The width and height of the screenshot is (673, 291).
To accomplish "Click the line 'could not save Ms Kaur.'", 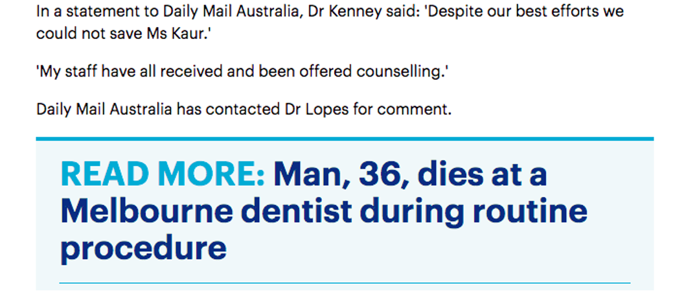I will (124, 34).
